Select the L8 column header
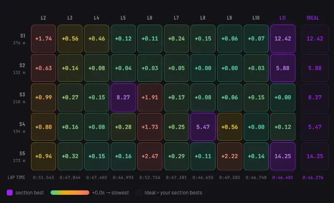 (x=203, y=18)
